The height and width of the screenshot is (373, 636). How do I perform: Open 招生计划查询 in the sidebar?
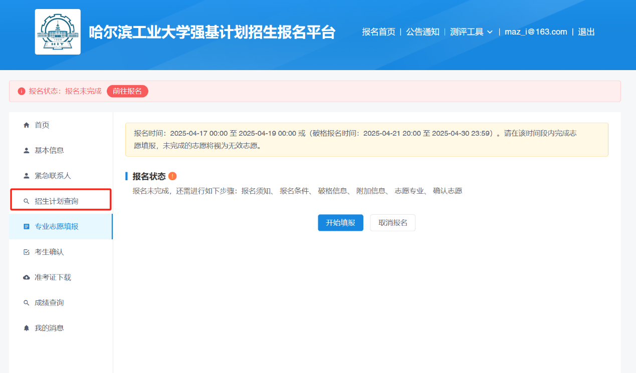pos(61,201)
